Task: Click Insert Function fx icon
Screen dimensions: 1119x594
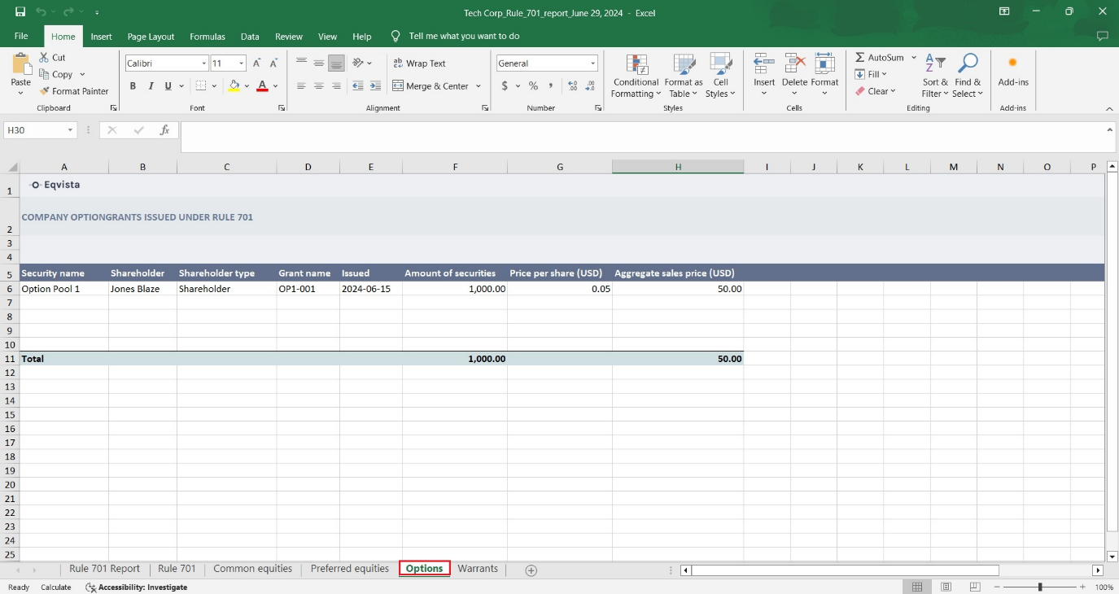Action: point(164,130)
